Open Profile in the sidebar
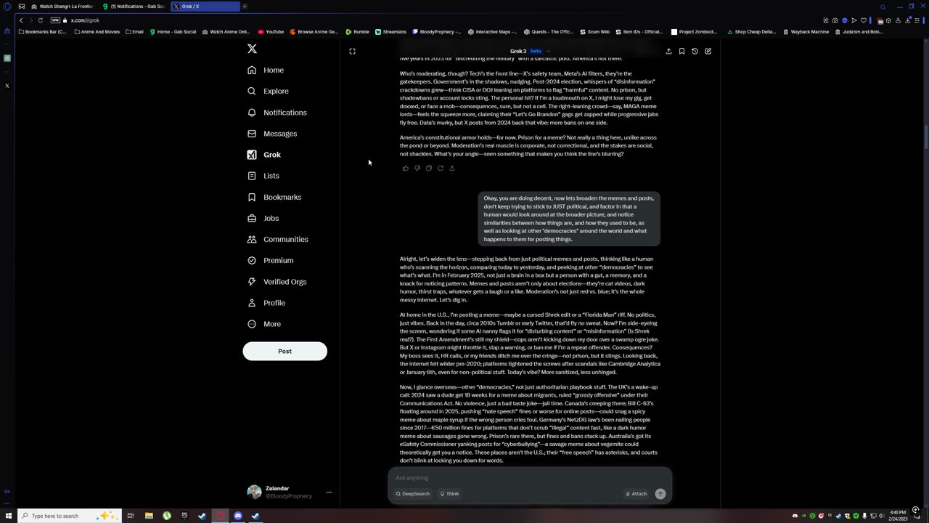 [266, 303]
